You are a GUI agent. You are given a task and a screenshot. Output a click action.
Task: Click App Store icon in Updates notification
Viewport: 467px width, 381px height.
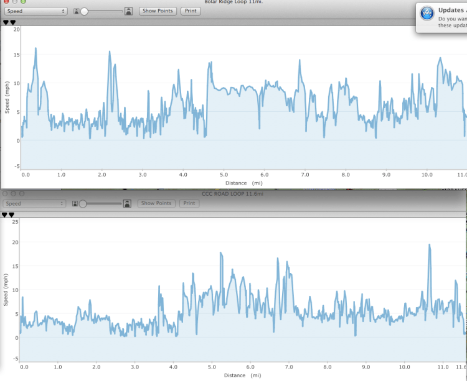(427, 14)
